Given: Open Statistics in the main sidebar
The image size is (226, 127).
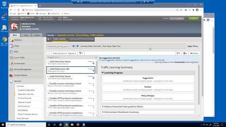Looking at the screenshot, I should [x=18, y=40].
